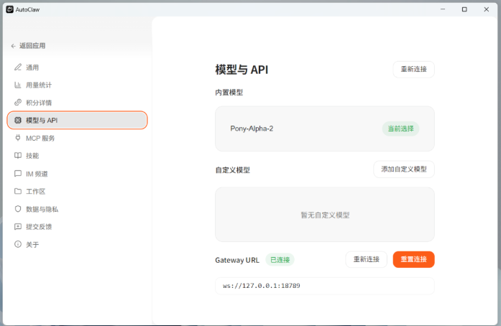Open the 用量统计 section

(77, 85)
